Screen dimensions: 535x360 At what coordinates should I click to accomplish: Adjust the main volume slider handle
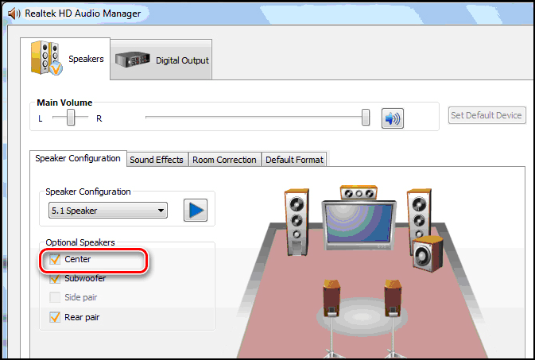[x=366, y=118]
